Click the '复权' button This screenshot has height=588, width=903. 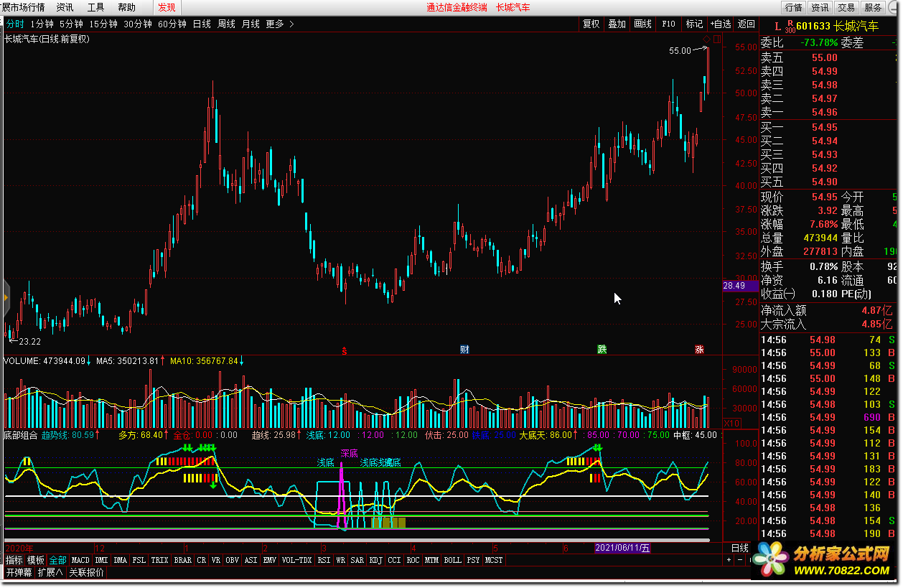click(x=591, y=24)
